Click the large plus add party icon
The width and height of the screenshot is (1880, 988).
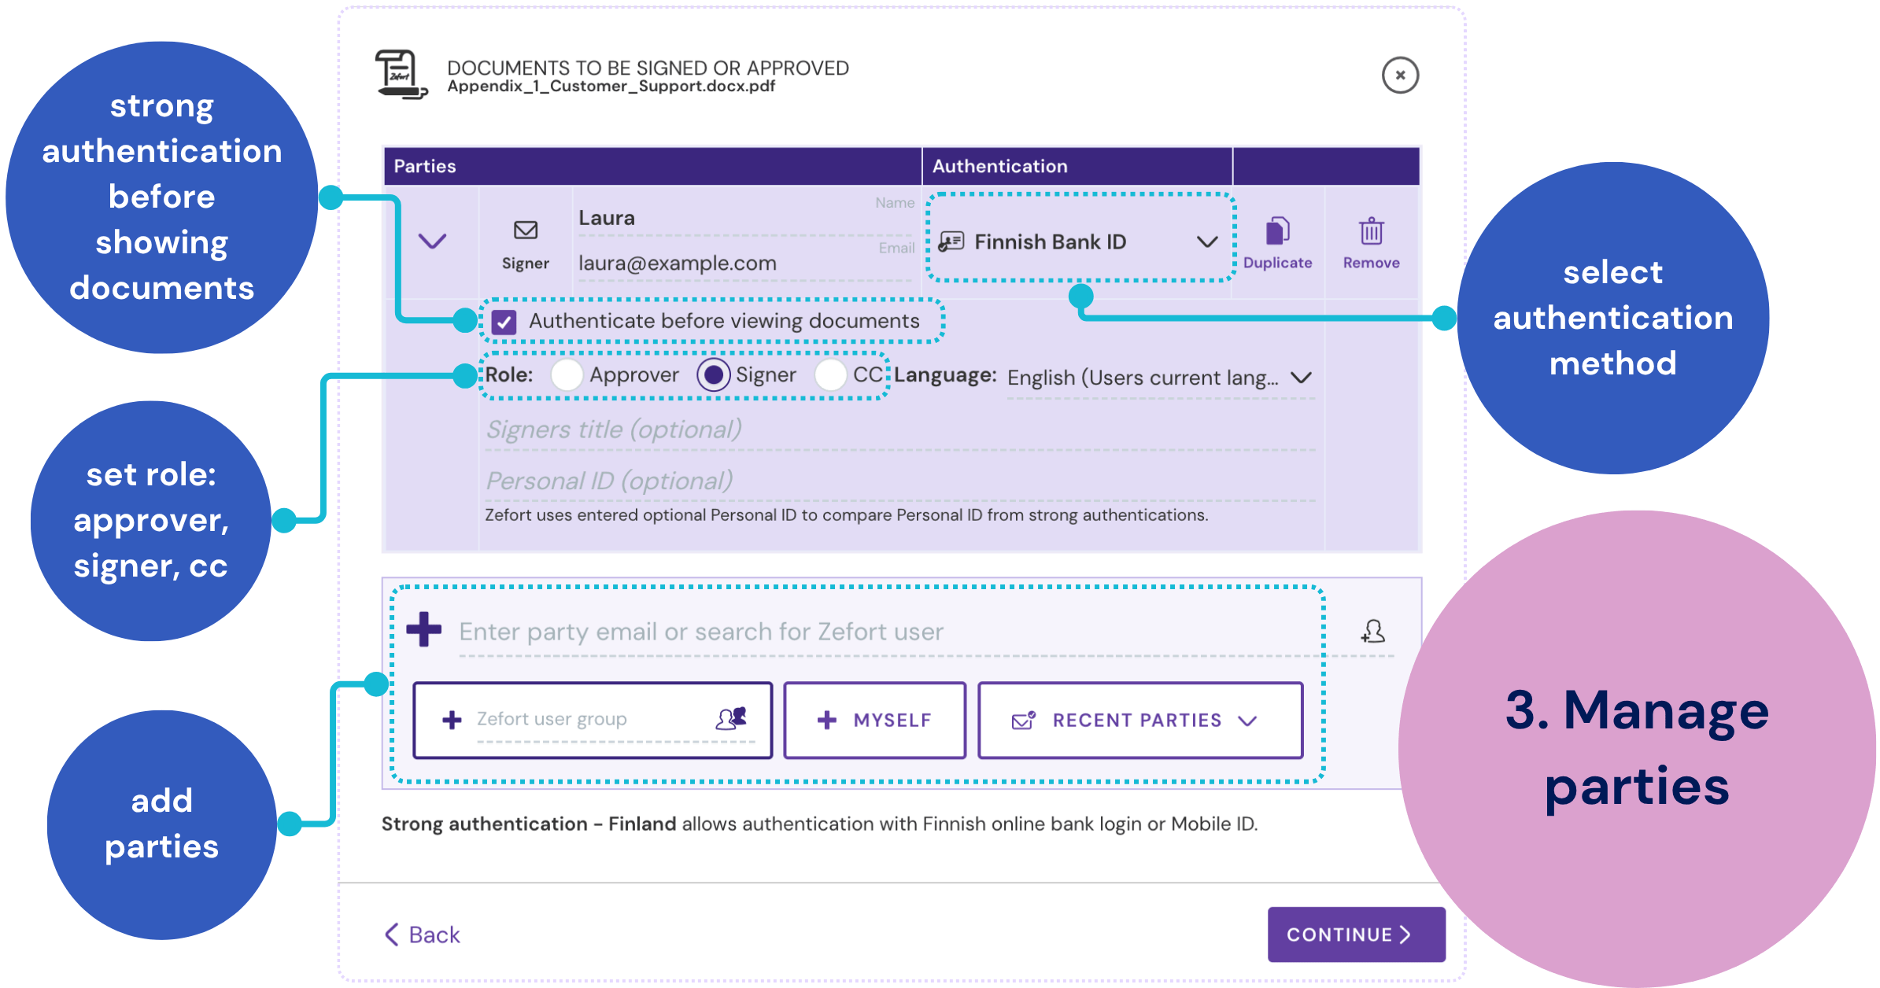pos(424,629)
